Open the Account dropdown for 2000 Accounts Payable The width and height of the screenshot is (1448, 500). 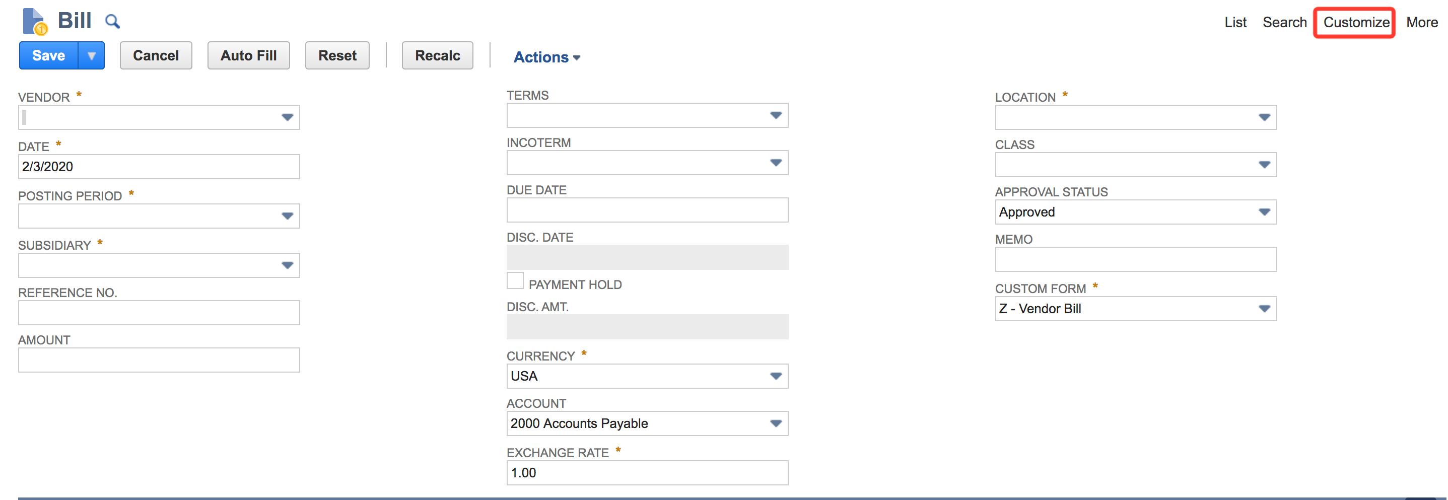[x=776, y=423]
